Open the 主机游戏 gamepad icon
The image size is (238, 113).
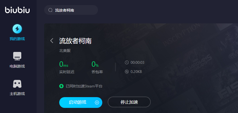point(17,84)
